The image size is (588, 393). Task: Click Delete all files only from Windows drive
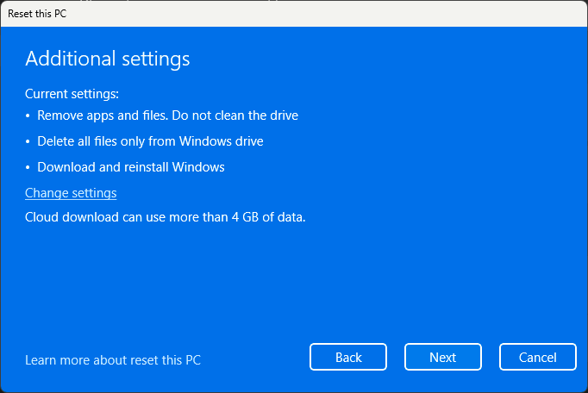click(x=150, y=141)
